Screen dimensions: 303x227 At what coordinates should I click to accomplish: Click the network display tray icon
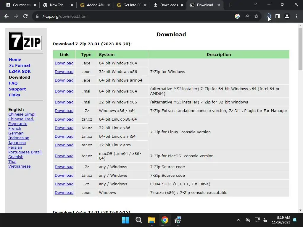coord(257,220)
